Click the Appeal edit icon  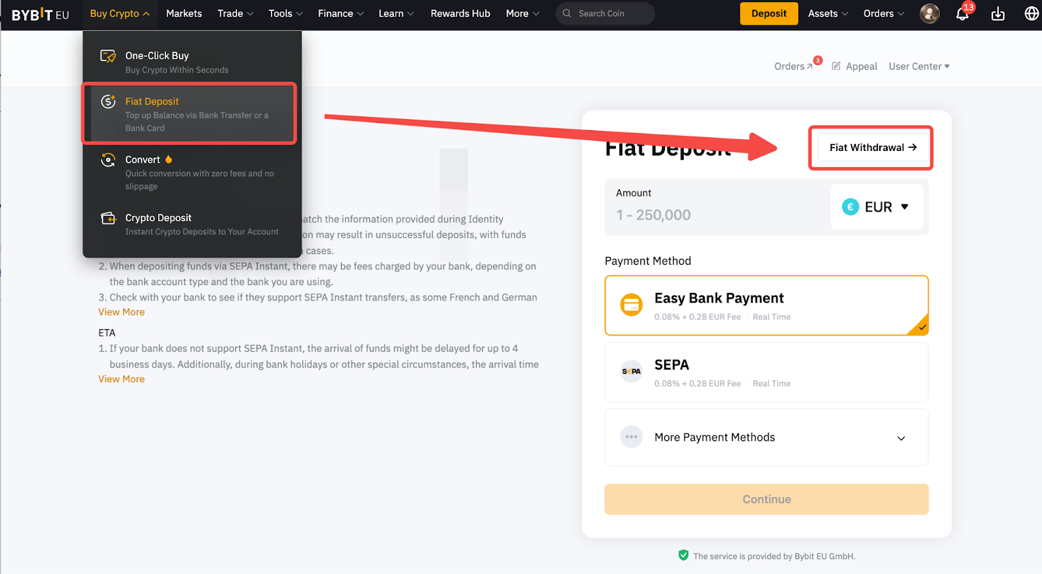coord(836,66)
